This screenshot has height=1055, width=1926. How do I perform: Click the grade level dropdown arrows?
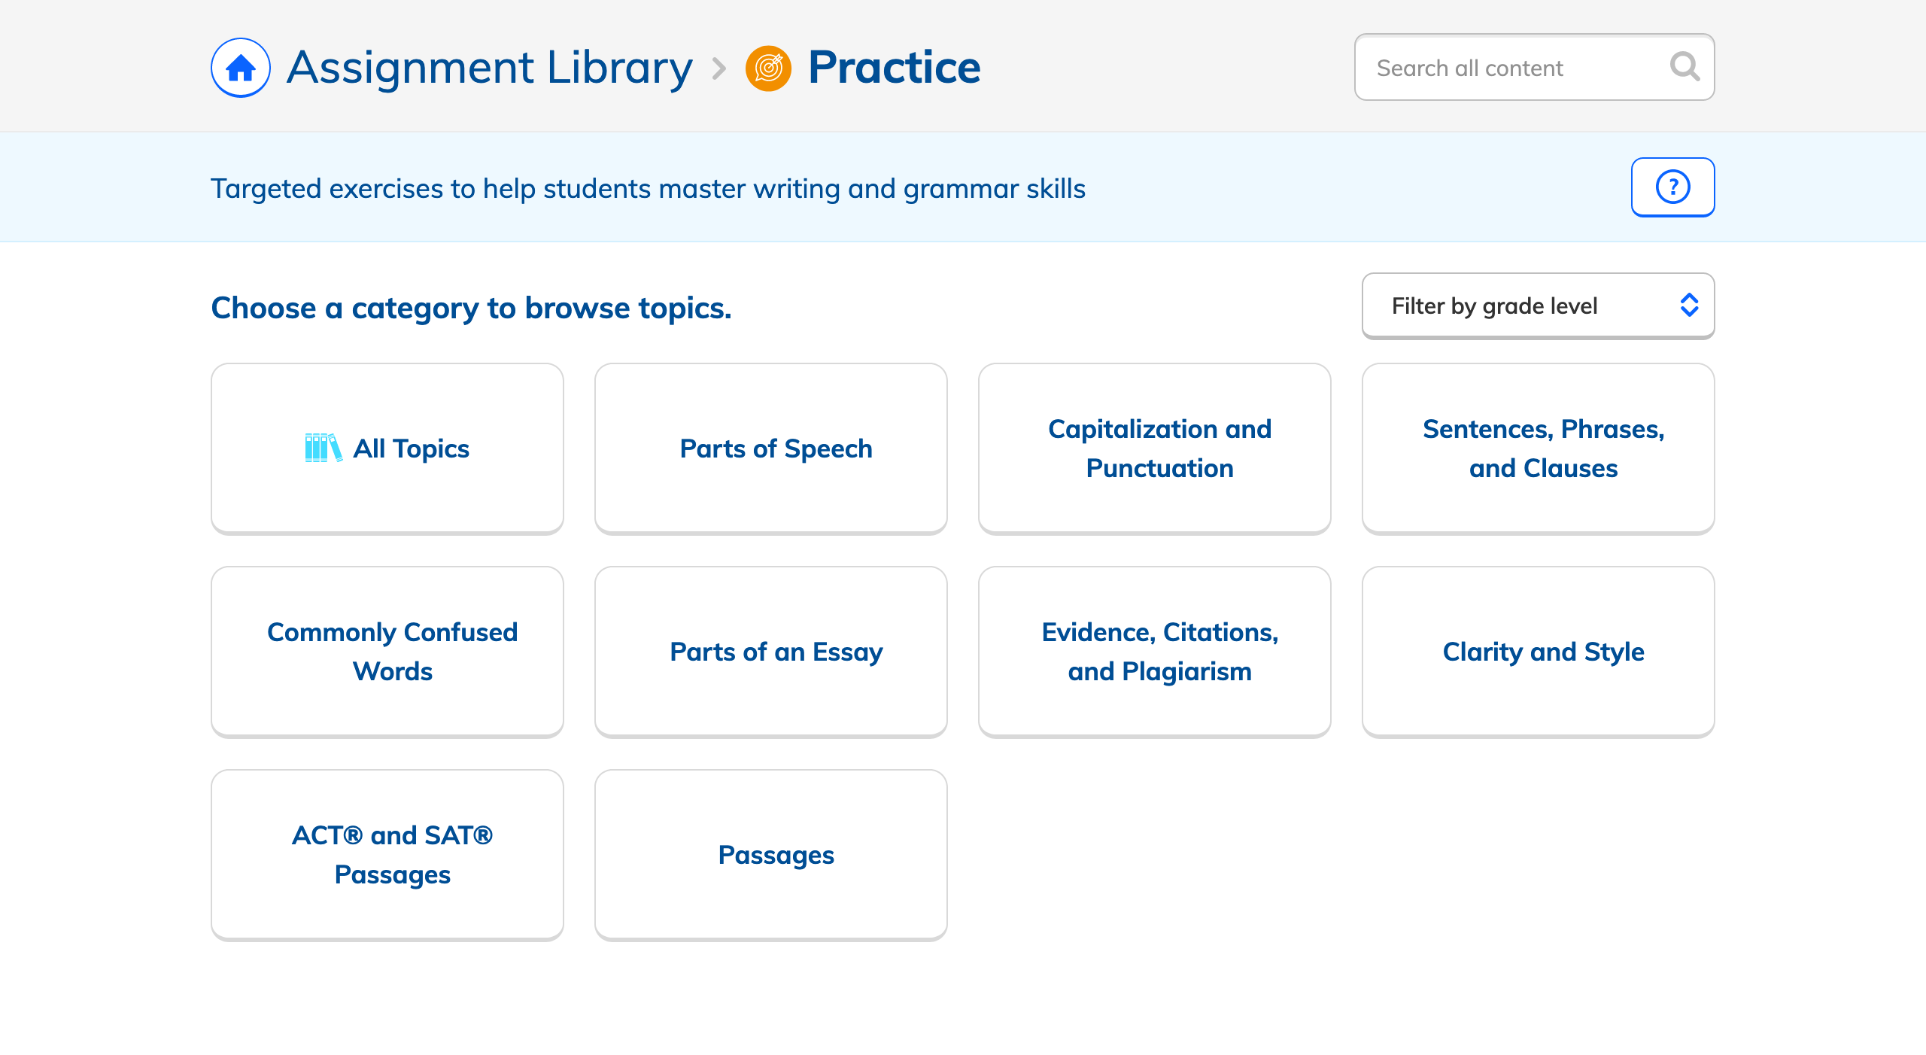point(1689,306)
